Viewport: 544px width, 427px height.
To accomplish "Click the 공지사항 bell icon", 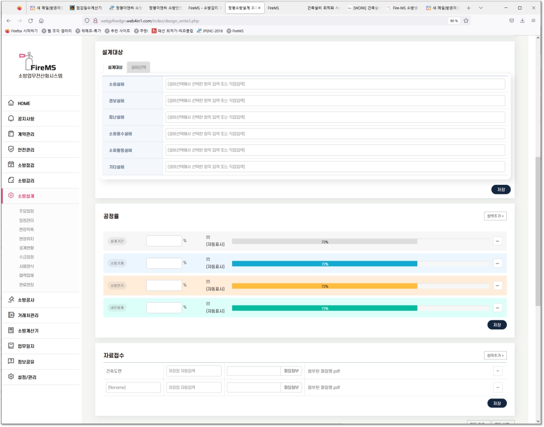I will pyautogui.click(x=11, y=118).
